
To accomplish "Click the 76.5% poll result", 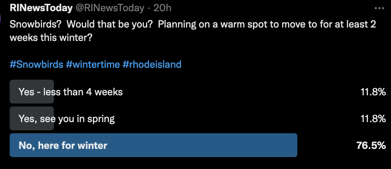I will 371,145.
